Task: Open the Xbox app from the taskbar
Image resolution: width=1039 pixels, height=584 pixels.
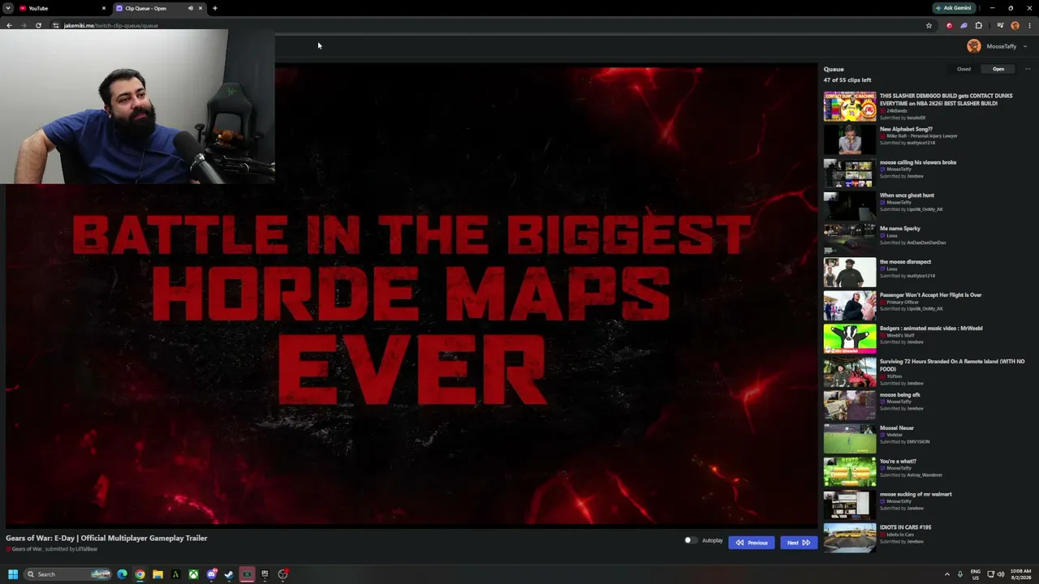Action: [x=193, y=574]
